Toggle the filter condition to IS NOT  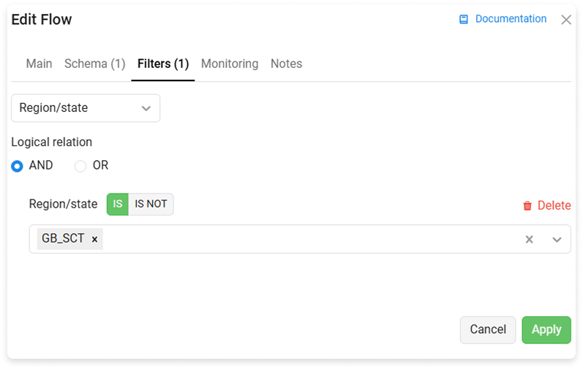(x=151, y=204)
